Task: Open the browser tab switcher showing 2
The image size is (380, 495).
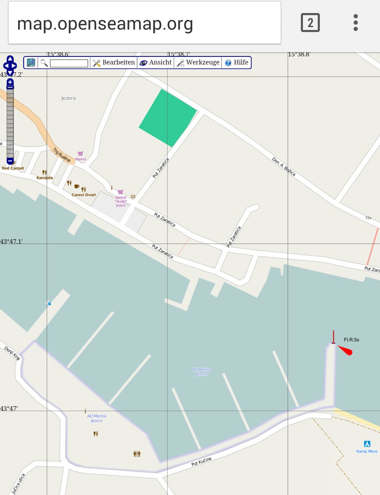Action: click(x=310, y=23)
